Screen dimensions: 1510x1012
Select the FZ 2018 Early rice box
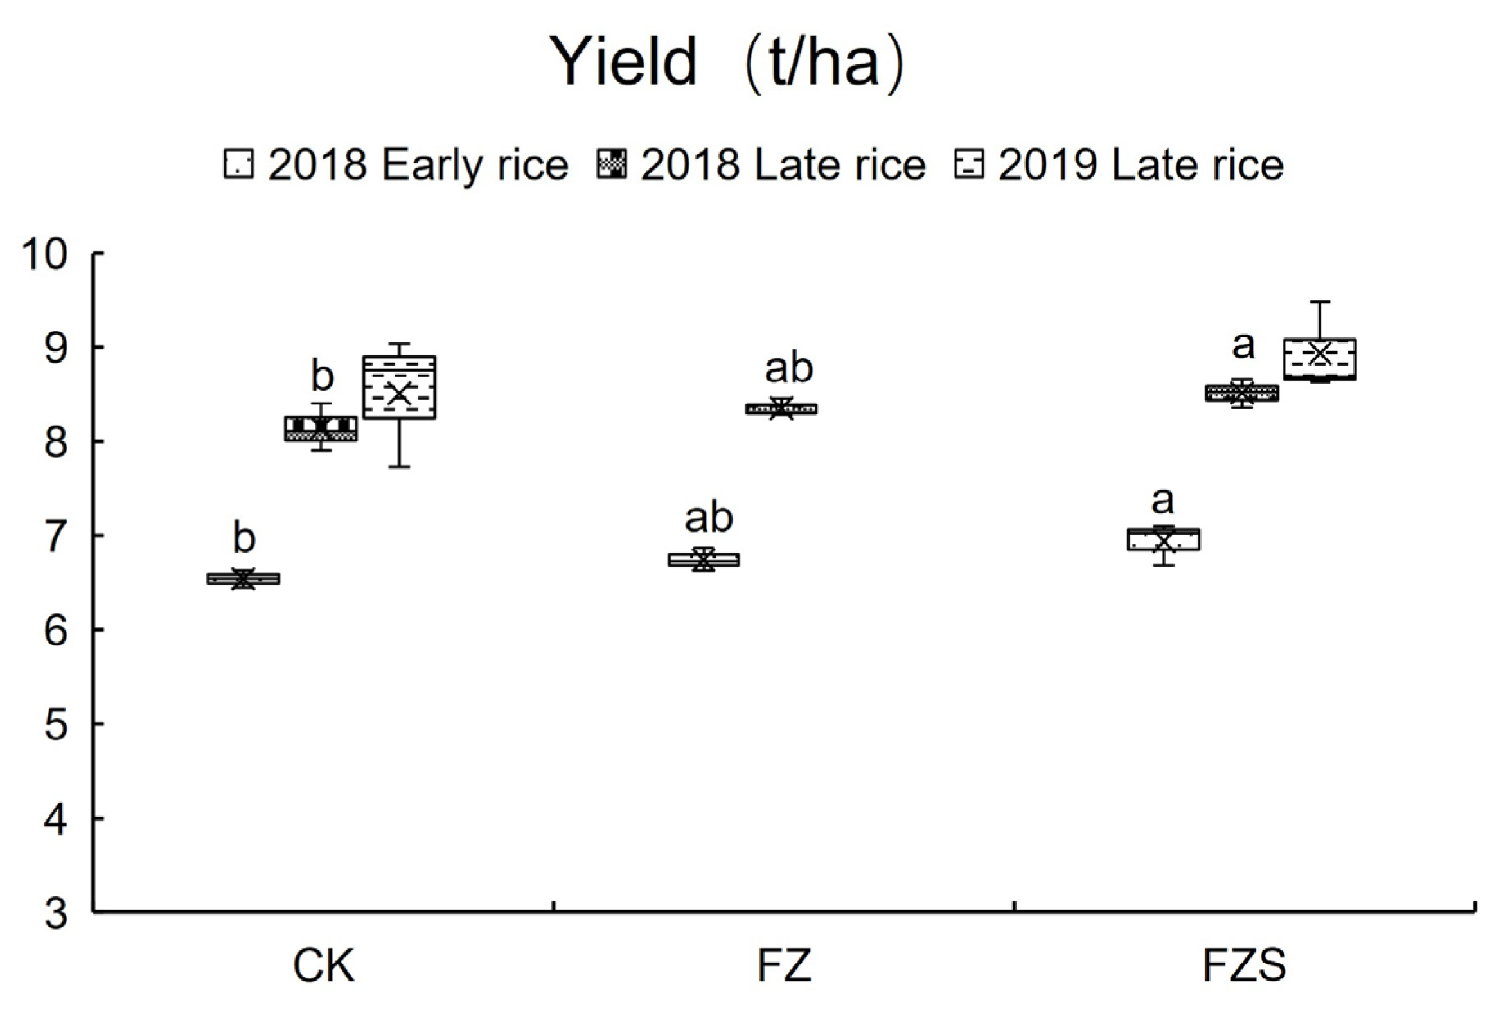coord(704,560)
